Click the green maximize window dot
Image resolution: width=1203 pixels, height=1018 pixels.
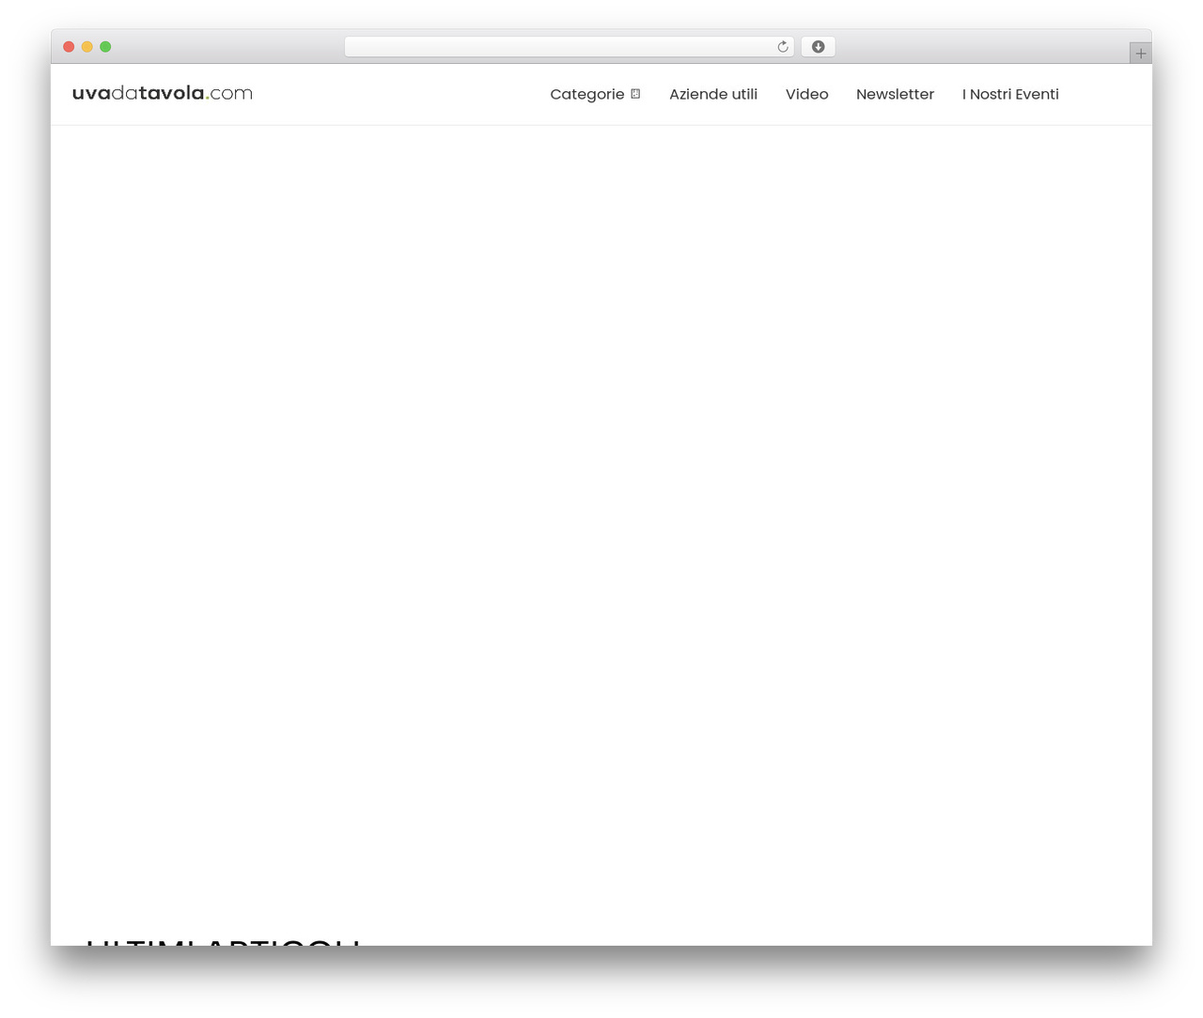click(x=105, y=47)
